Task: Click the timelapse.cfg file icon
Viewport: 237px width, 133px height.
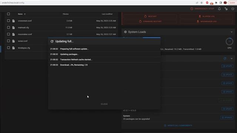Action: tap(14, 48)
